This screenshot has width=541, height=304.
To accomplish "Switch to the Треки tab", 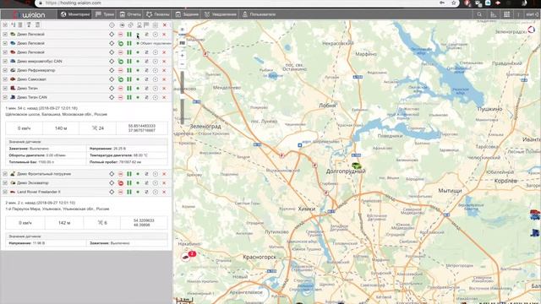I will click(x=105, y=14).
